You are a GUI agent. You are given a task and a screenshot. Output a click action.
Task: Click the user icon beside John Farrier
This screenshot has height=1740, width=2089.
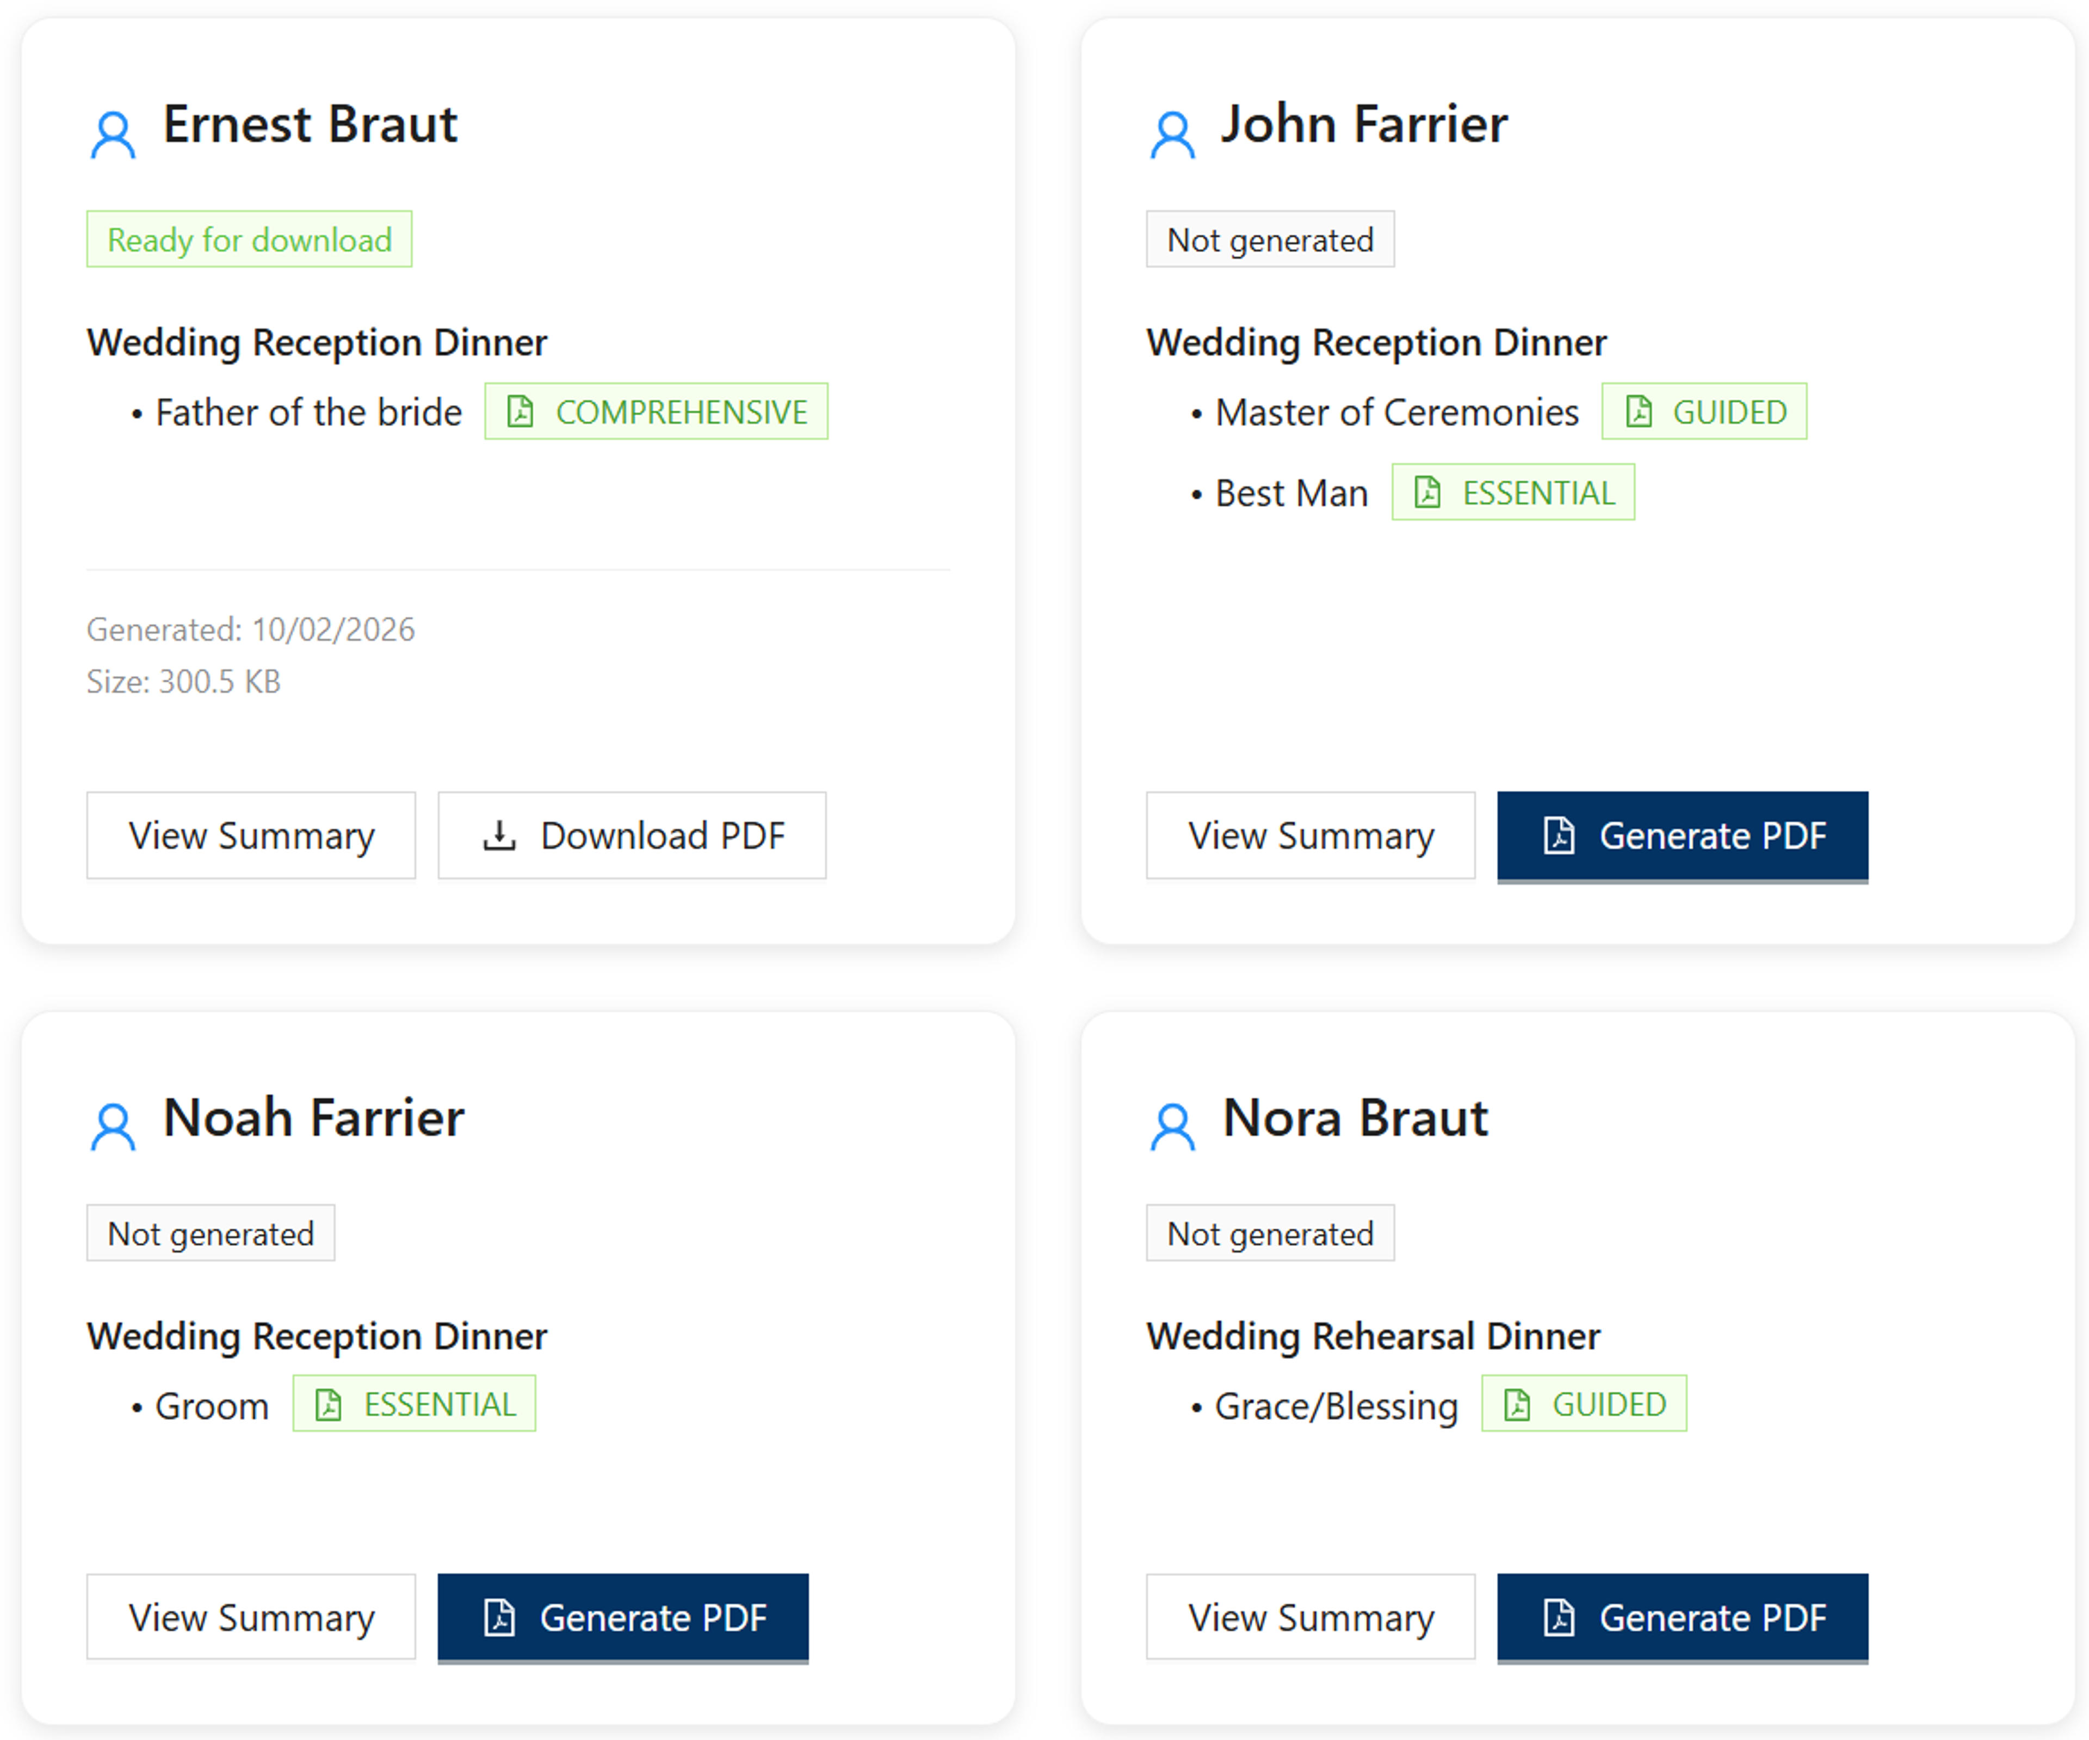click(x=1172, y=134)
